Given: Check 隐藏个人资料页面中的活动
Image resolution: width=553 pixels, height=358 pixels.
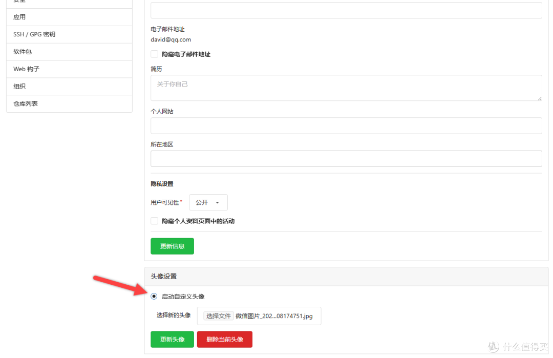Looking at the screenshot, I should [x=154, y=221].
